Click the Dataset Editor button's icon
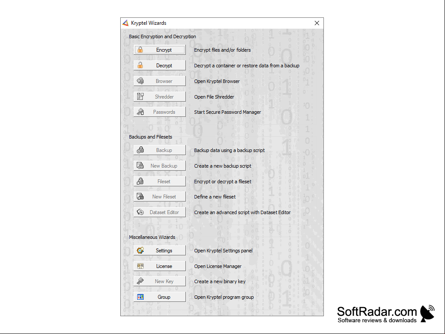 (140, 212)
